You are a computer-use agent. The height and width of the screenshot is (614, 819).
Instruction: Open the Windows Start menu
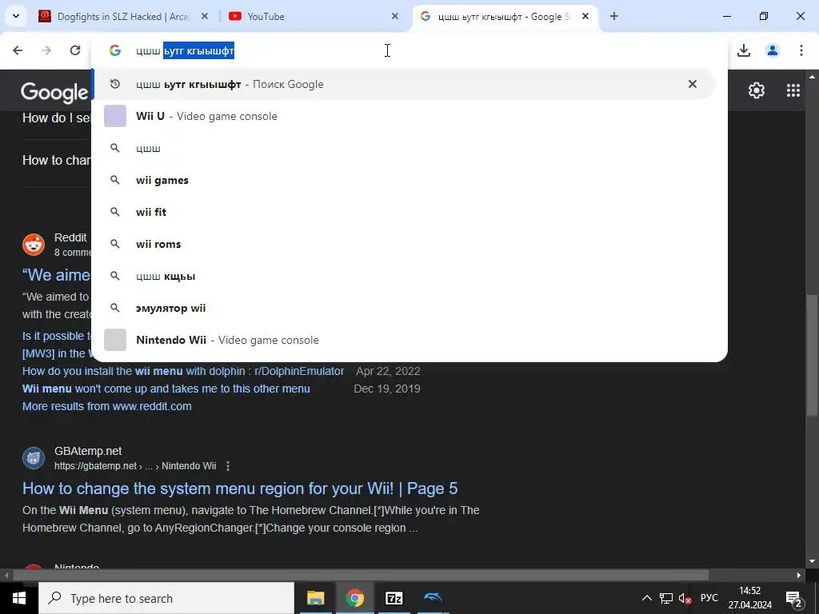tap(19, 598)
